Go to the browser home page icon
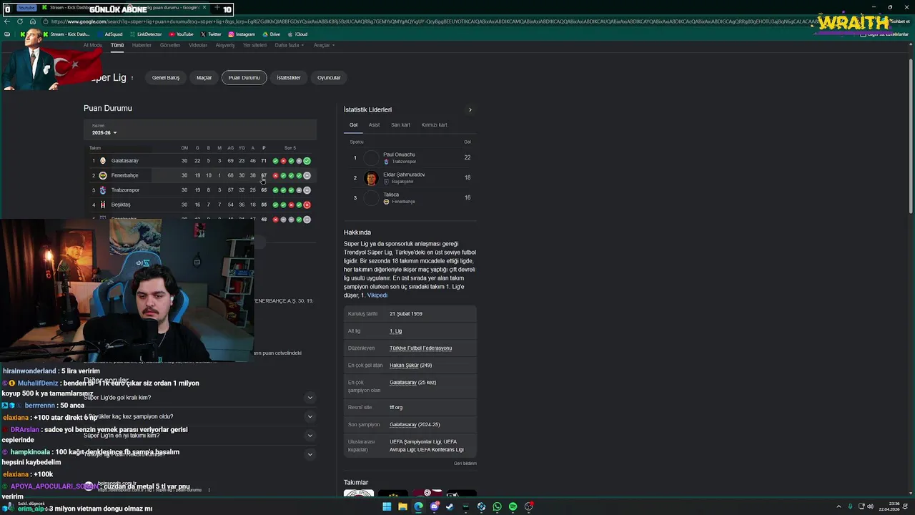Screen dimensions: 915x515 32,21
